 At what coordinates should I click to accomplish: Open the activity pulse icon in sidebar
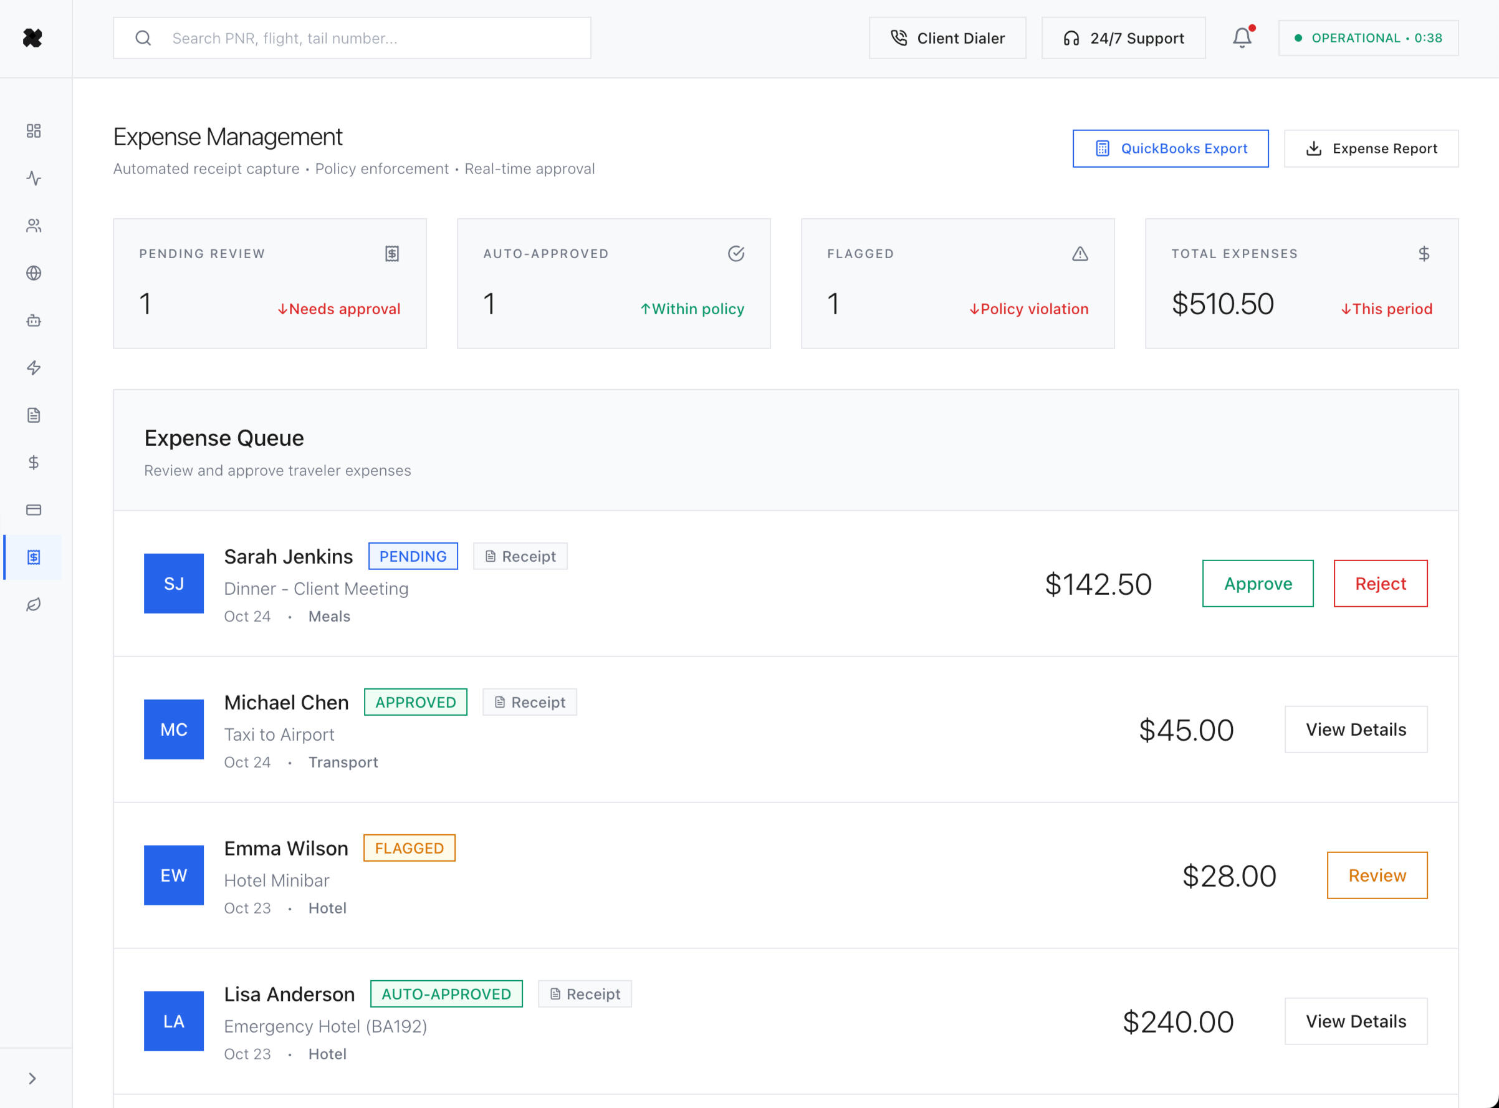(34, 178)
